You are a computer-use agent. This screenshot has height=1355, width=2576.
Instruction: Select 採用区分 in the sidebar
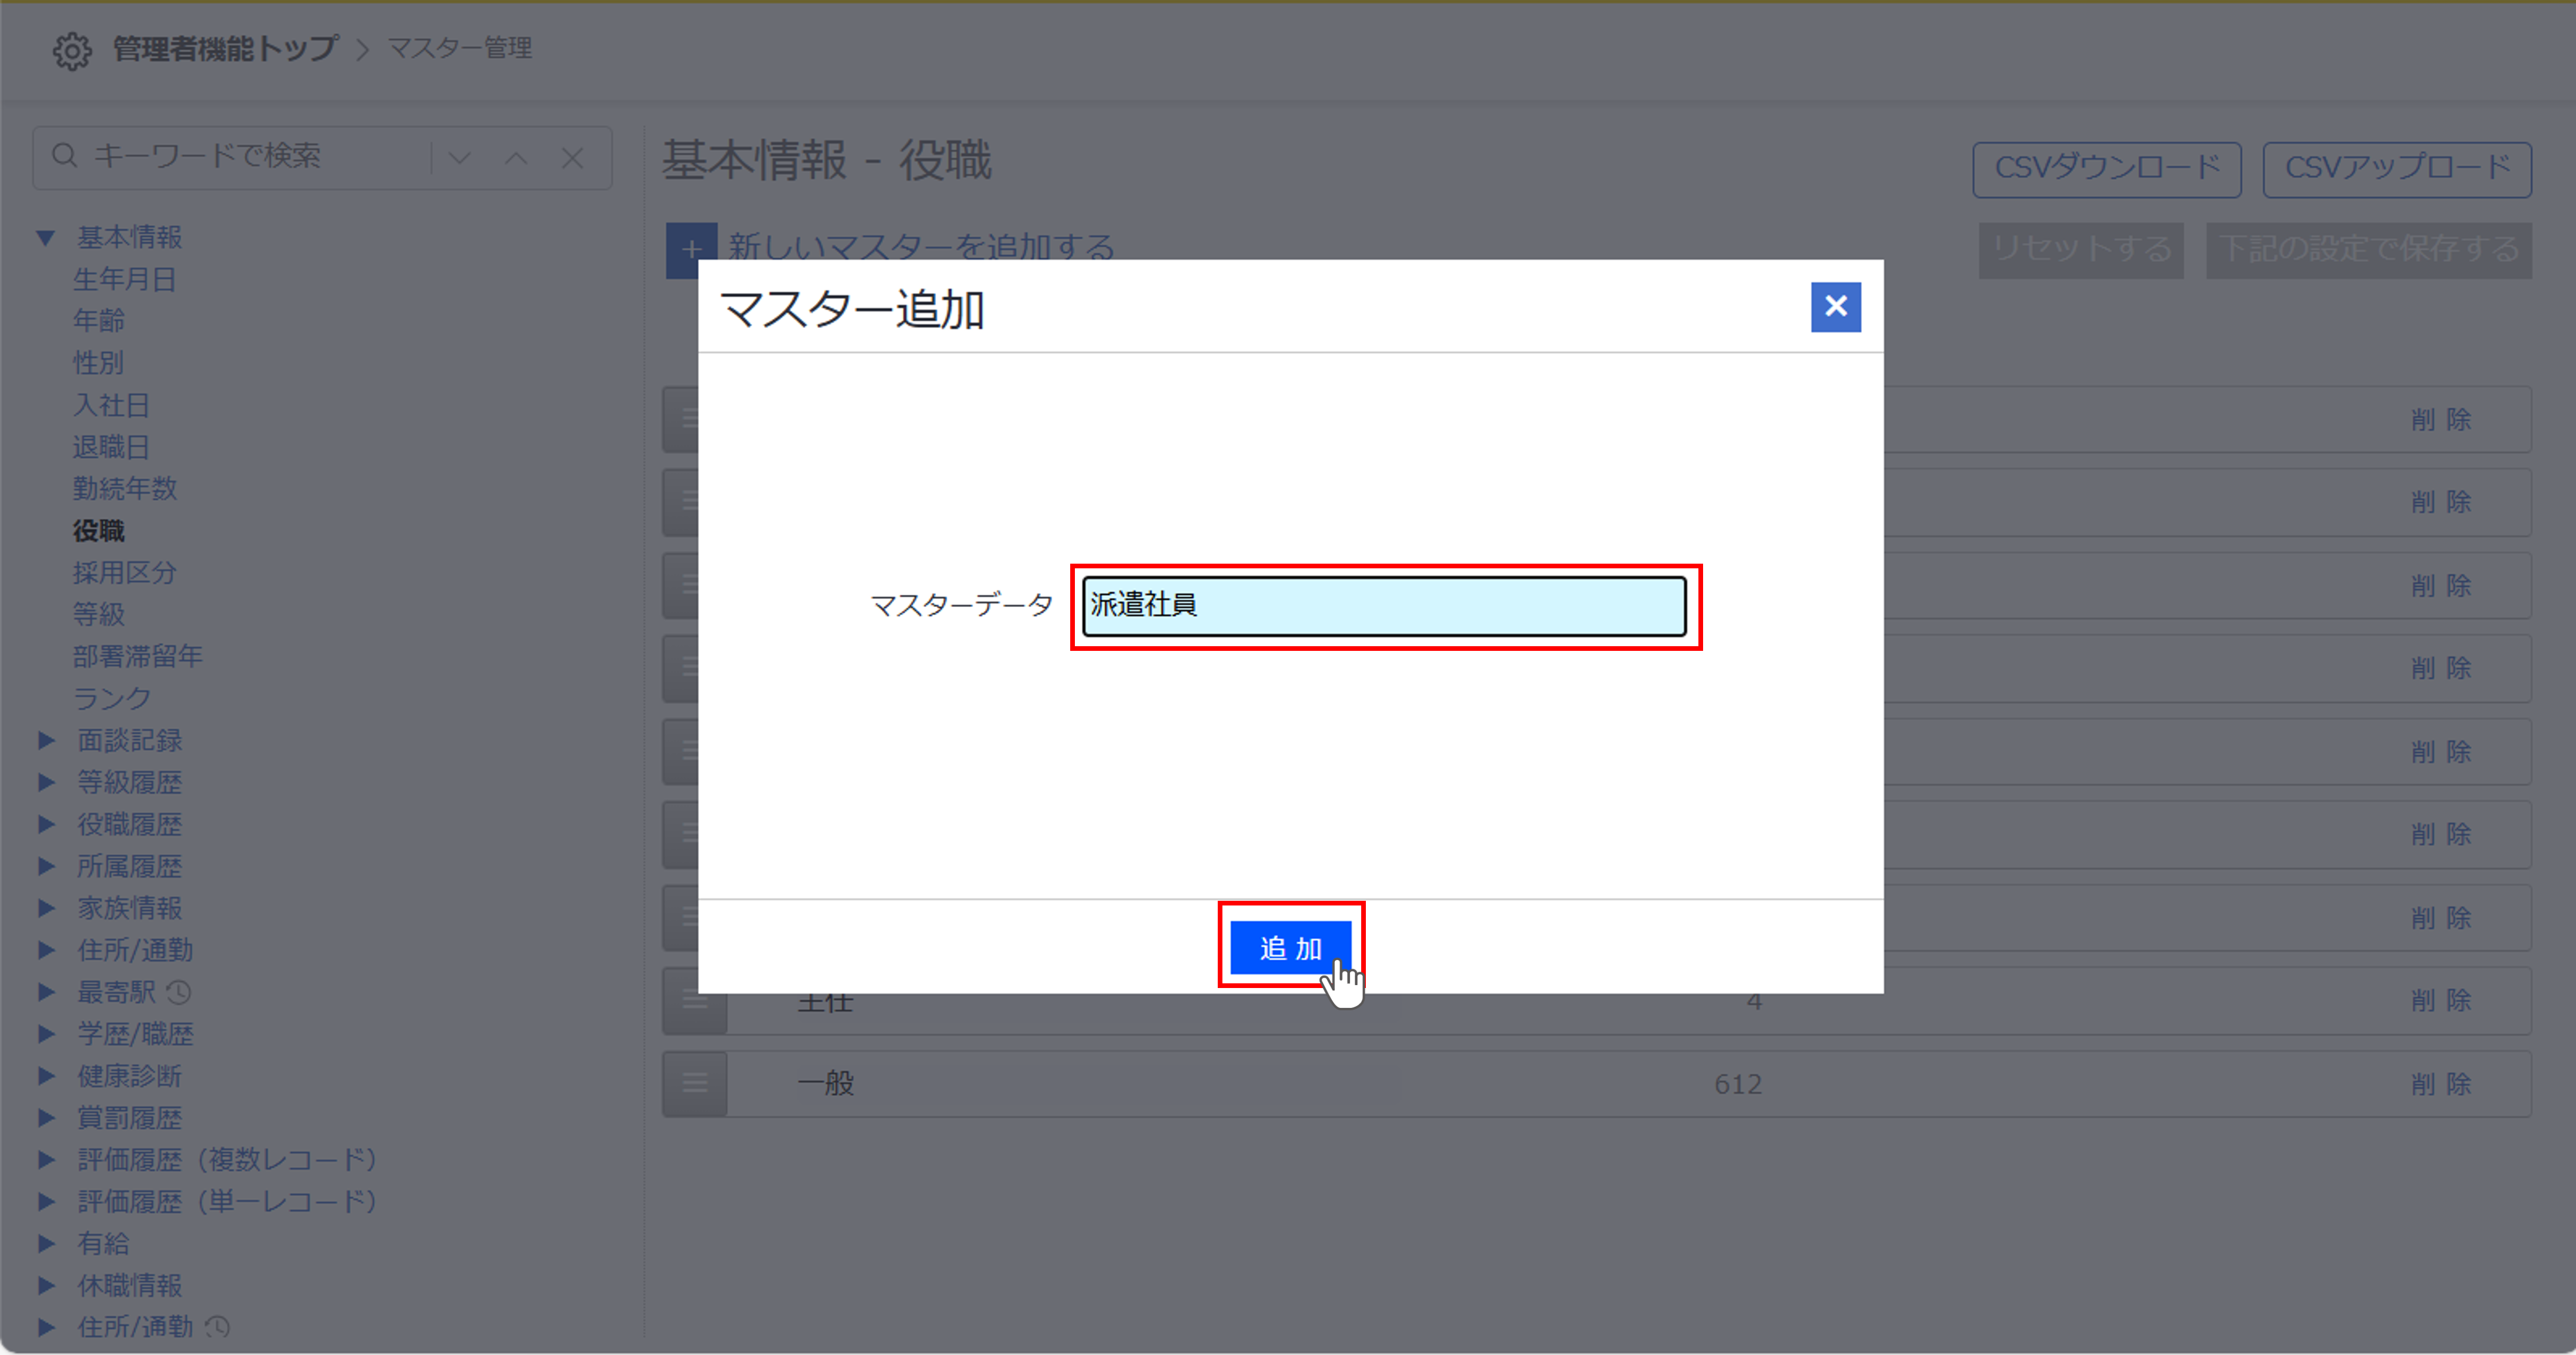pos(124,573)
